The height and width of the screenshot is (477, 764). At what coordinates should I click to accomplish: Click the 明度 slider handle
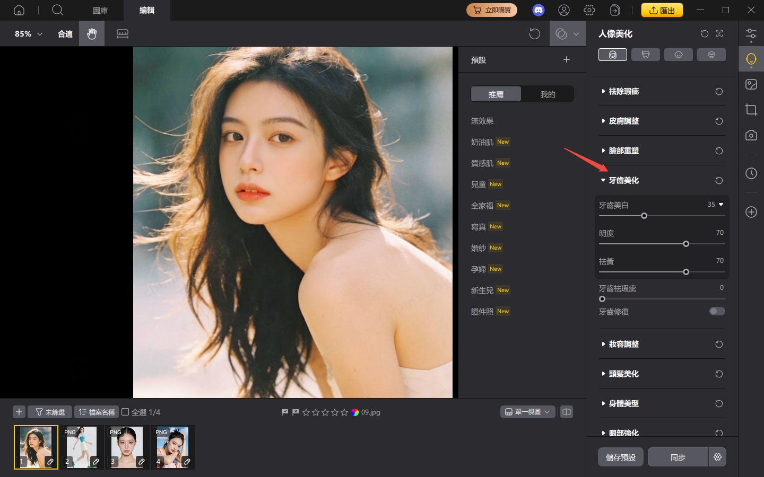click(686, 244)
